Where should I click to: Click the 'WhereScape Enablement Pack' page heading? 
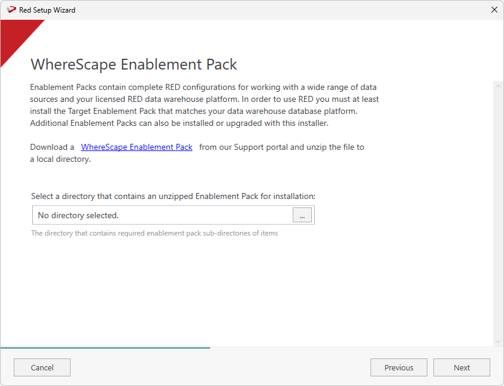133,65
